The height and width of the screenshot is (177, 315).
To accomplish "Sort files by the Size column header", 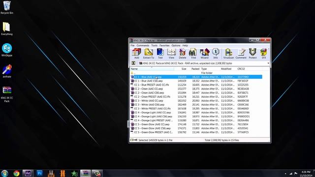I will point(181,69).
